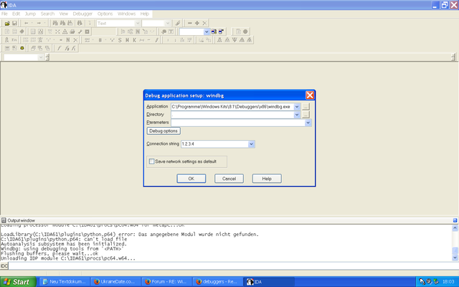Click the OK button in dialog
Viewport: 459px width, 287px height.
191,179
